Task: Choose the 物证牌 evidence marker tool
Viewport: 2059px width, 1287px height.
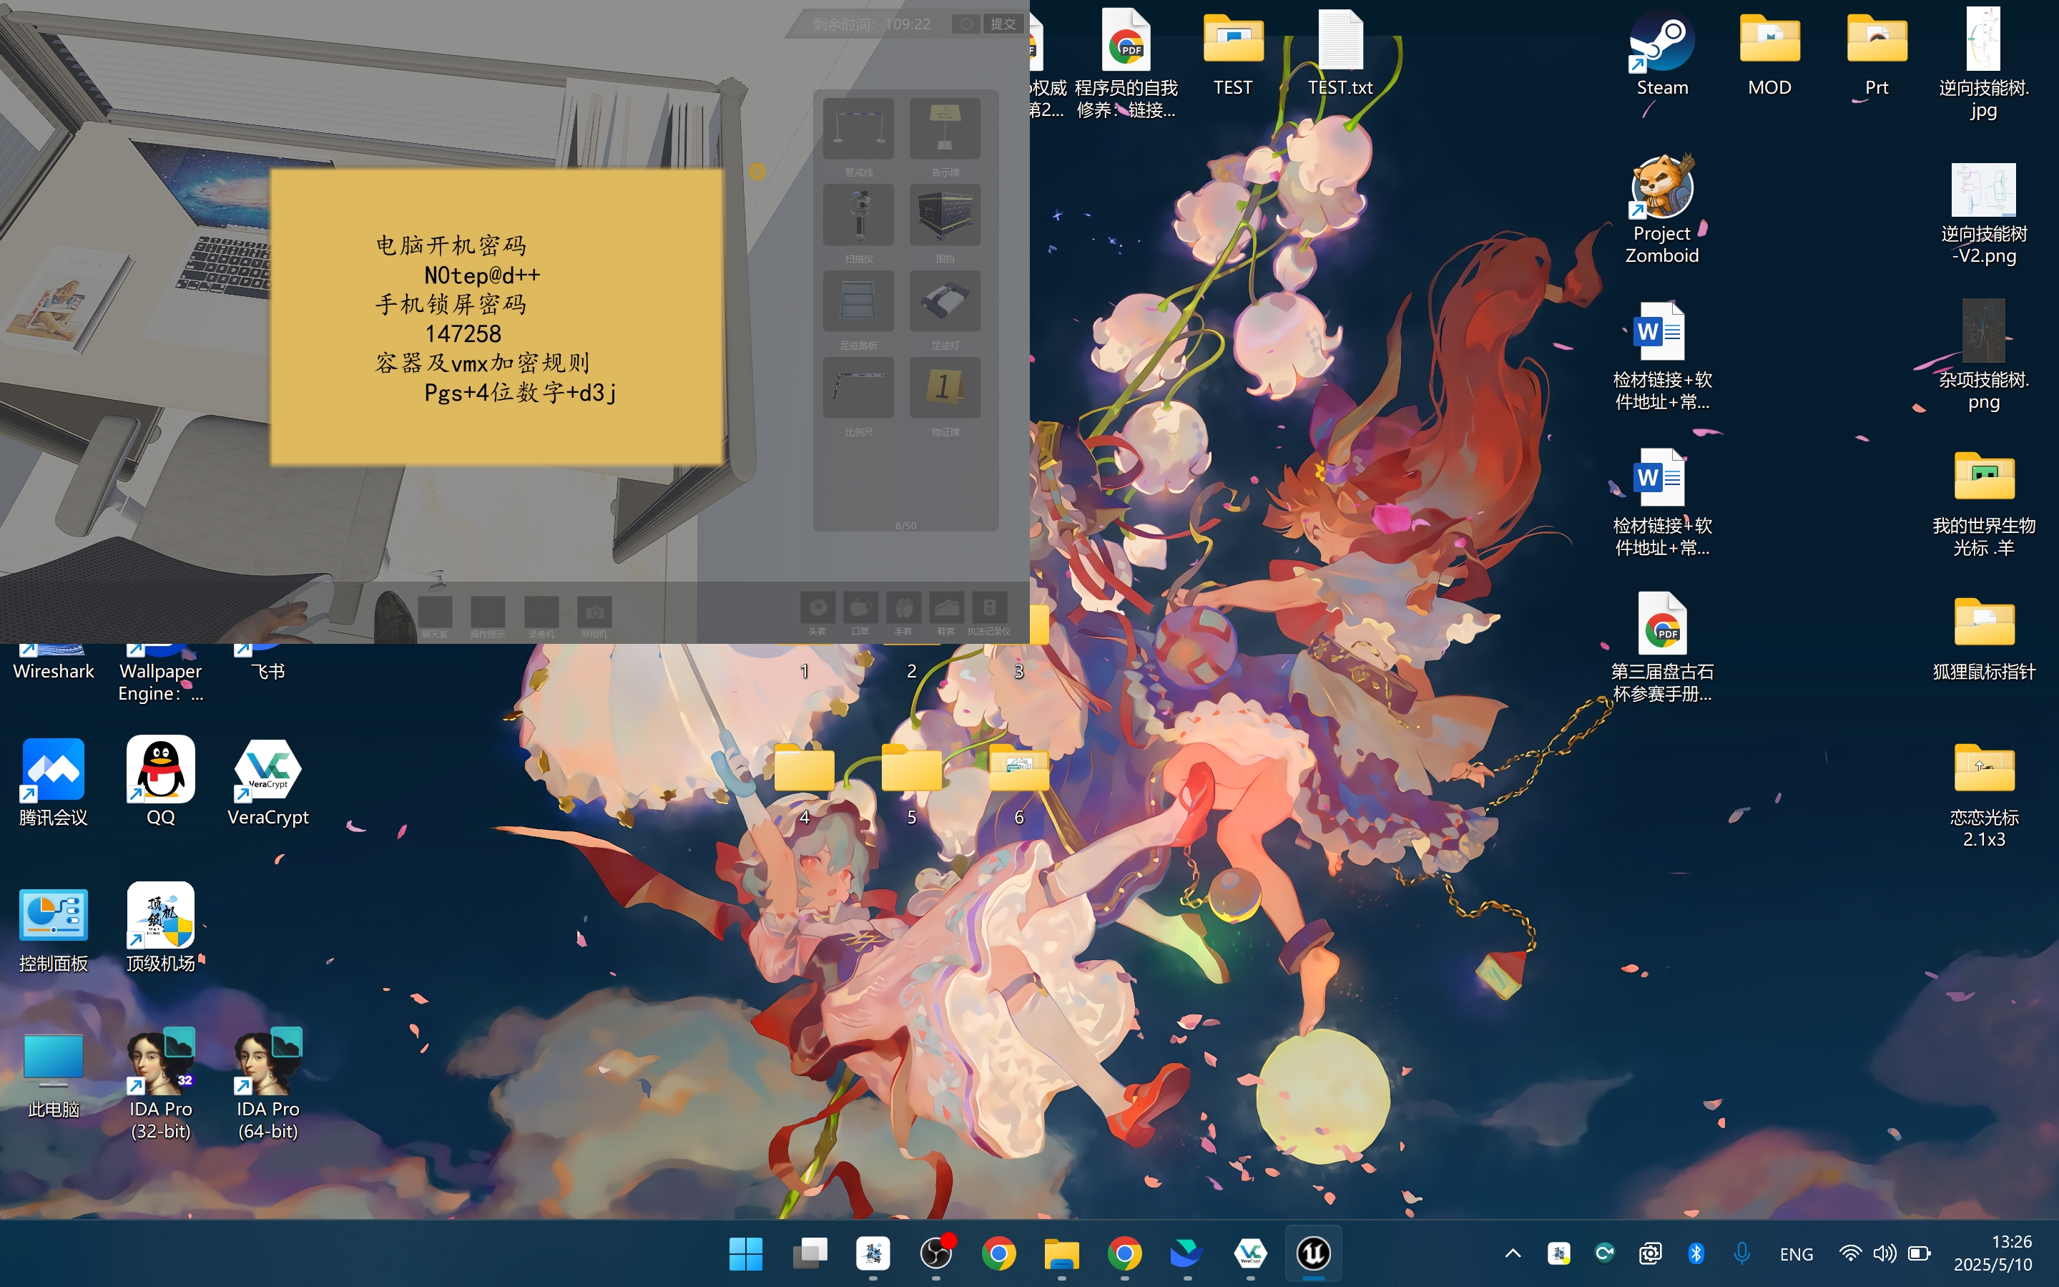Action: [945, 388]
